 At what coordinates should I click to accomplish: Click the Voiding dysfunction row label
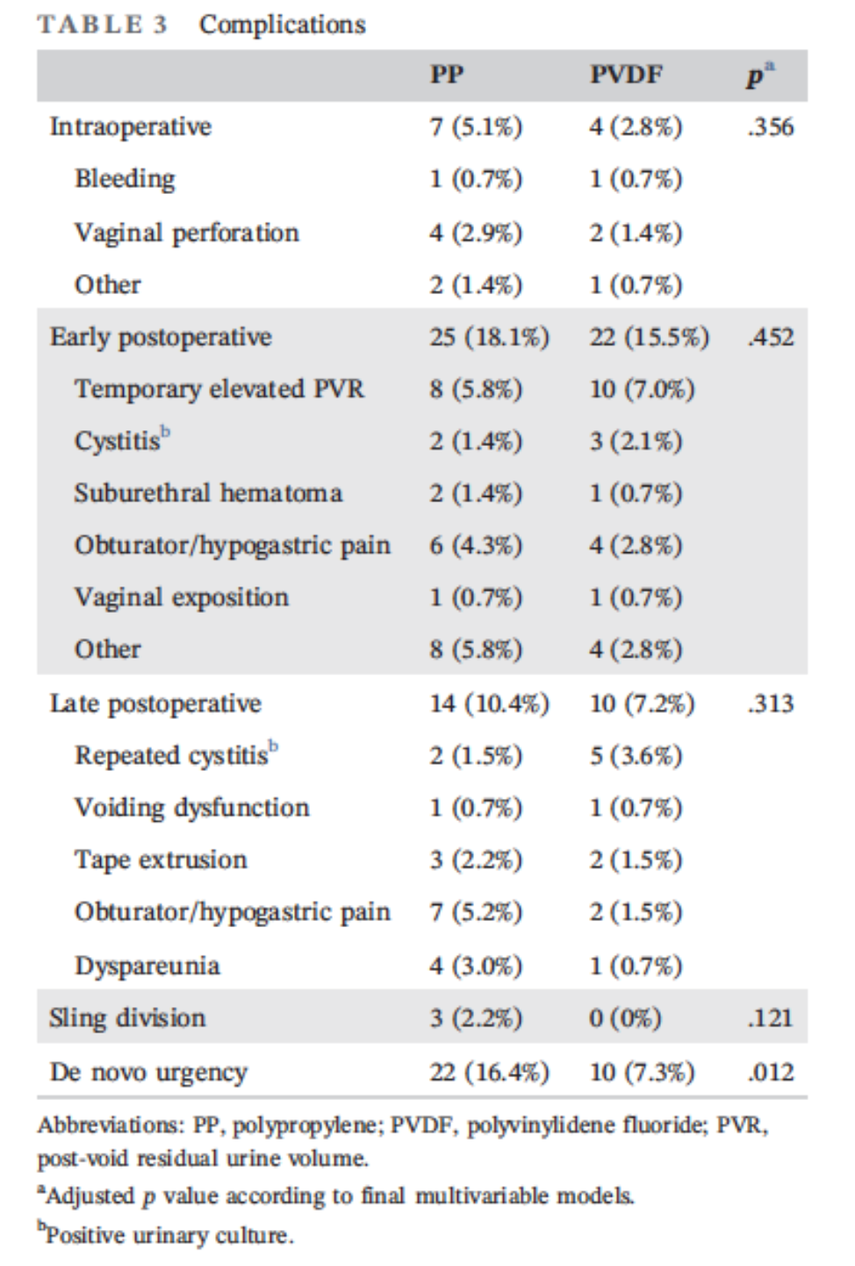tap(191, 808)
